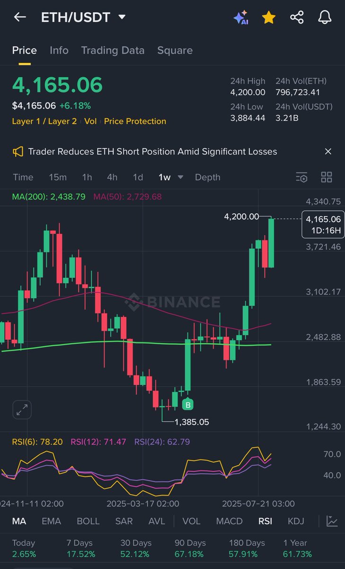345x569 pixels.
Task: Expand chart to fullscreen icon
Action: 22,410
